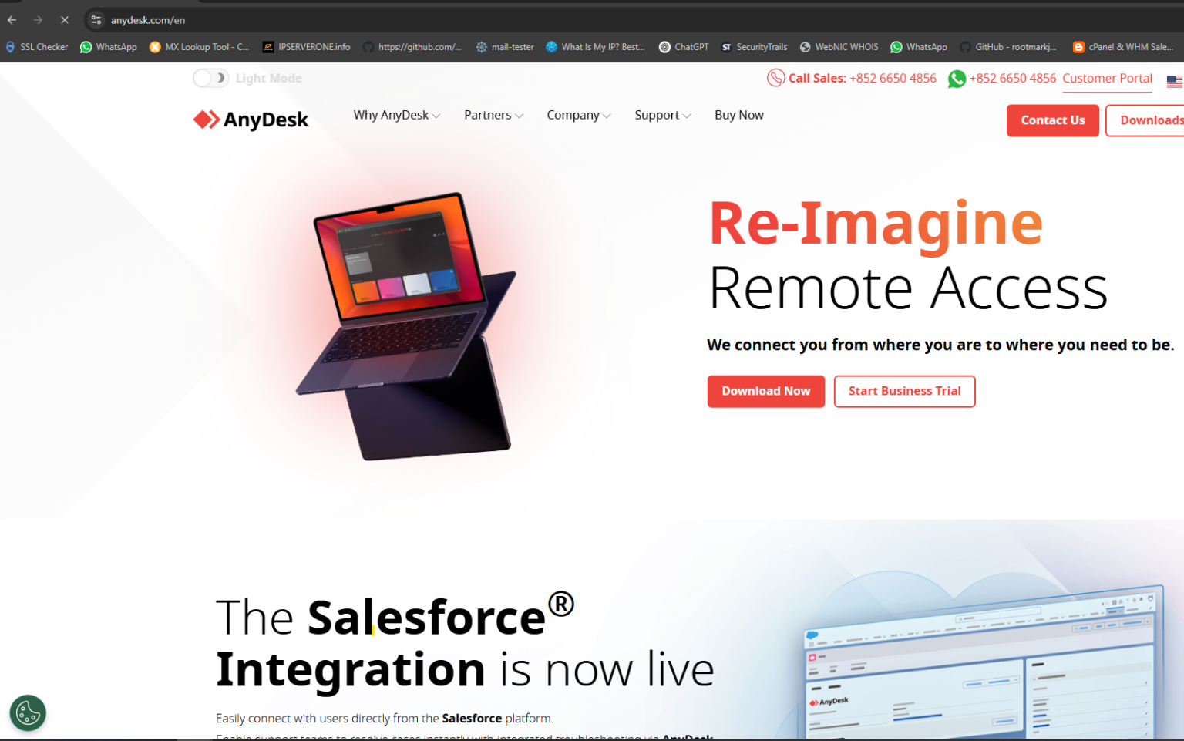Expand the Why AnyDesk menu
1184x741 pixels.
point(395,115)
